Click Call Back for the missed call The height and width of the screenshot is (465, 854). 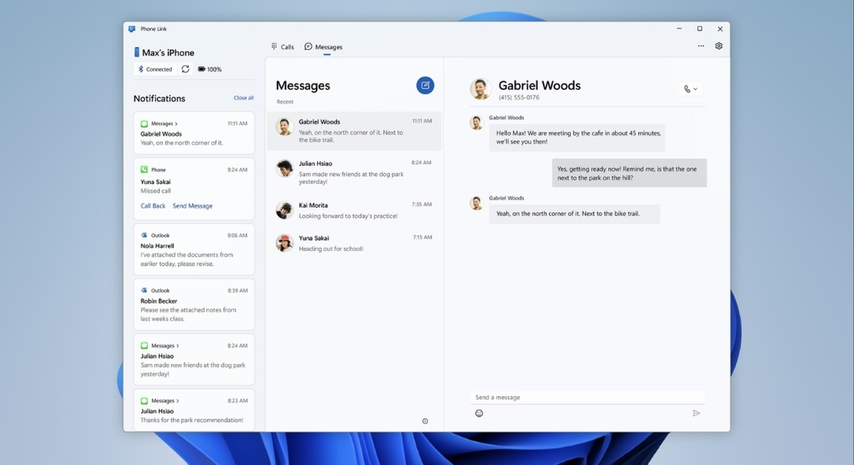[153, 205]
